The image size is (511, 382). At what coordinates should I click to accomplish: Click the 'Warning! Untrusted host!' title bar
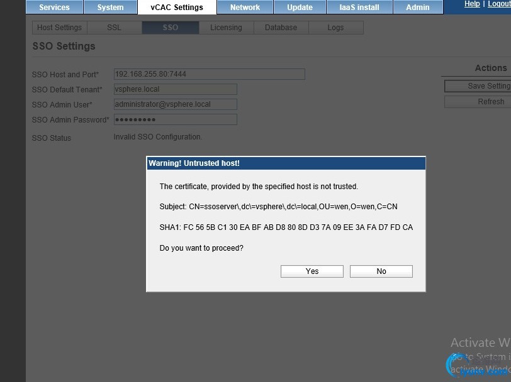286,163
